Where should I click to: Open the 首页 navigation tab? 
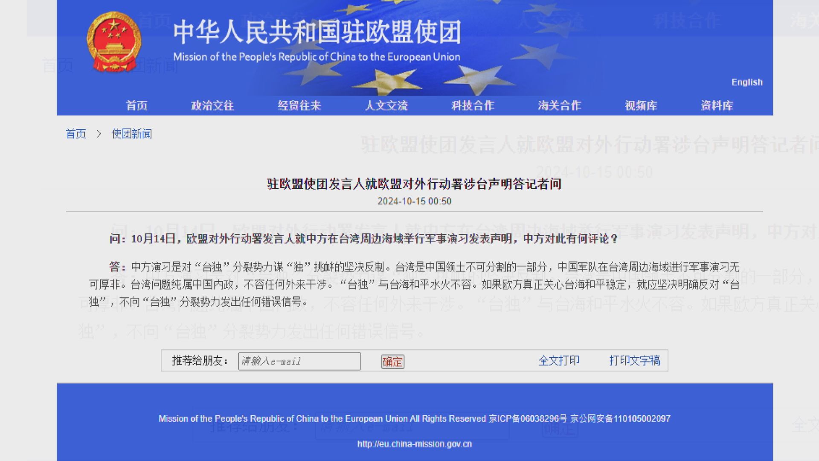[x=136, y=105]
